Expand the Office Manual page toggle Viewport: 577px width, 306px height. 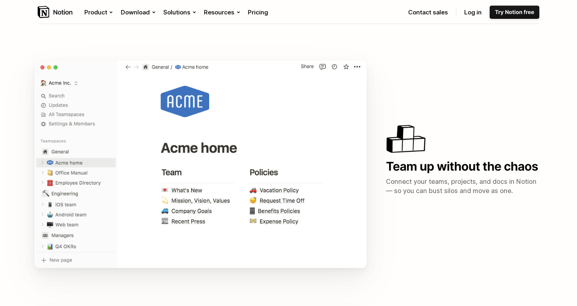click(x=42, y=173)
